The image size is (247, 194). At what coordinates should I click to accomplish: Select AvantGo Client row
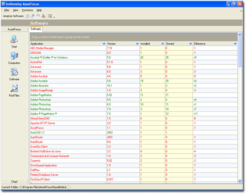(134, 147)
